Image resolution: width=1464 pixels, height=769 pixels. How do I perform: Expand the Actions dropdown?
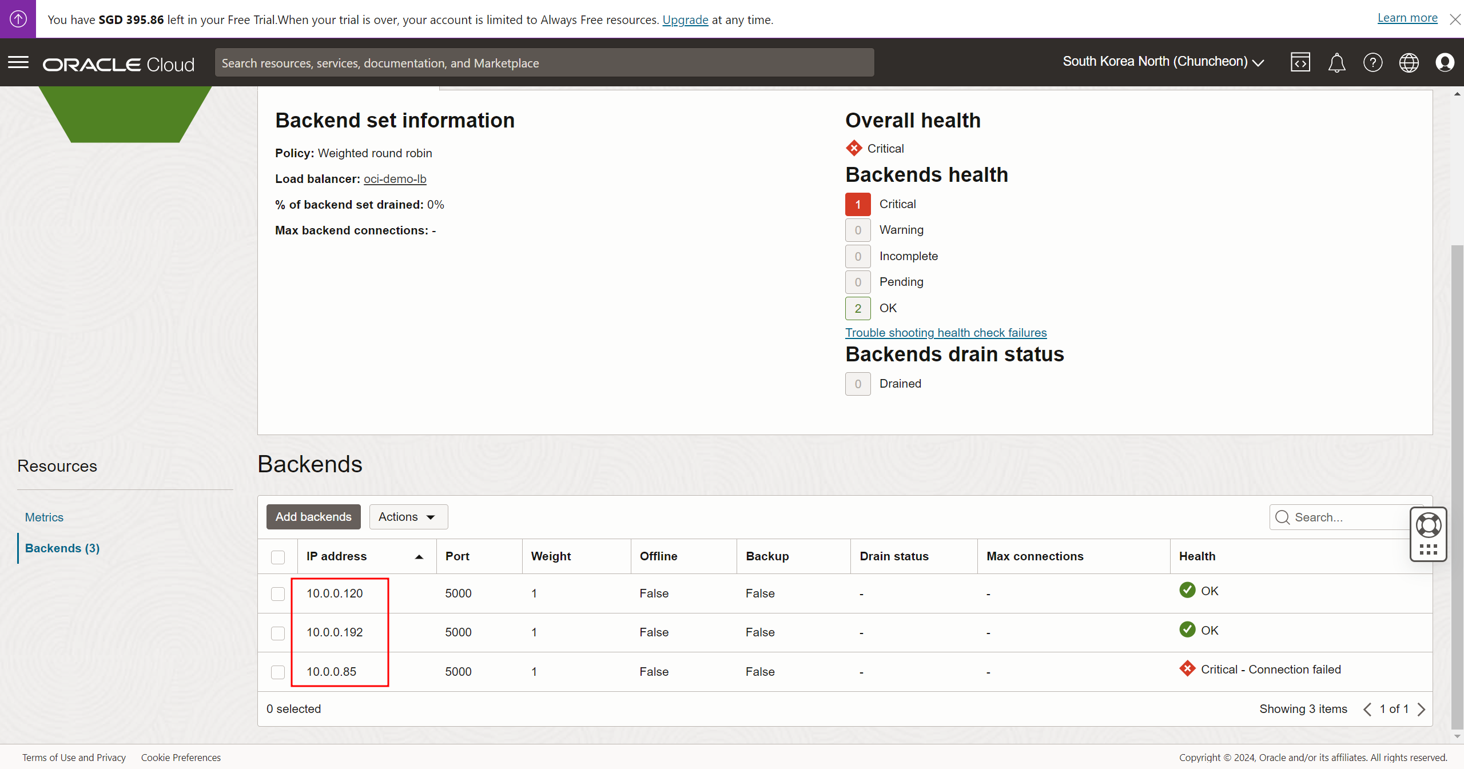pyautogui.click(x=408, y=517)
